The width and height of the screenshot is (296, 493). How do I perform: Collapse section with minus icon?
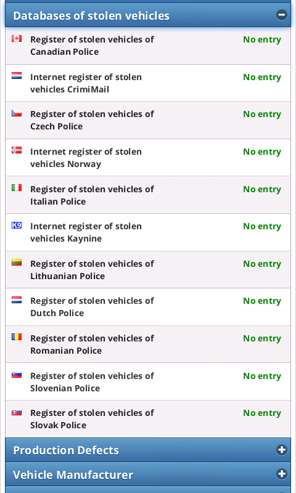point(282,15)
